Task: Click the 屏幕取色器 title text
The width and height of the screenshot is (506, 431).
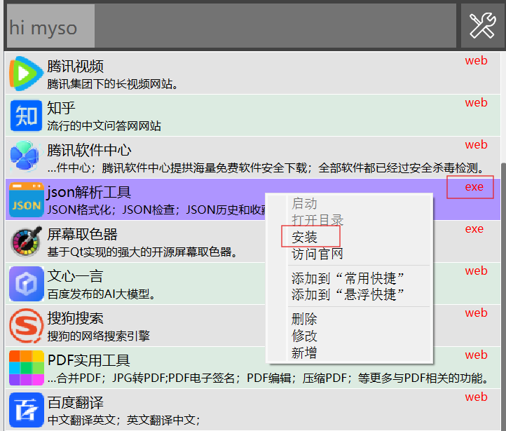Action: [x=82, y=235]
